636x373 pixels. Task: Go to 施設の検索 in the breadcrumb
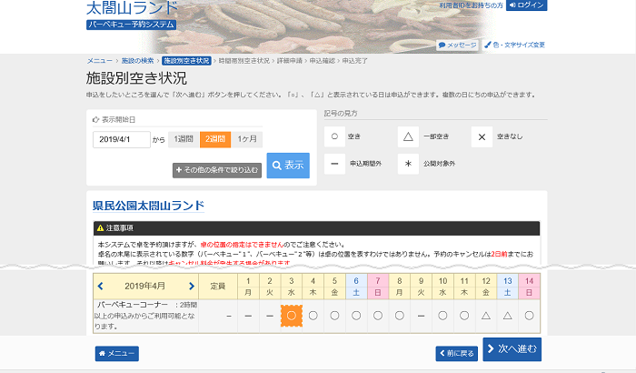[137, 61]
